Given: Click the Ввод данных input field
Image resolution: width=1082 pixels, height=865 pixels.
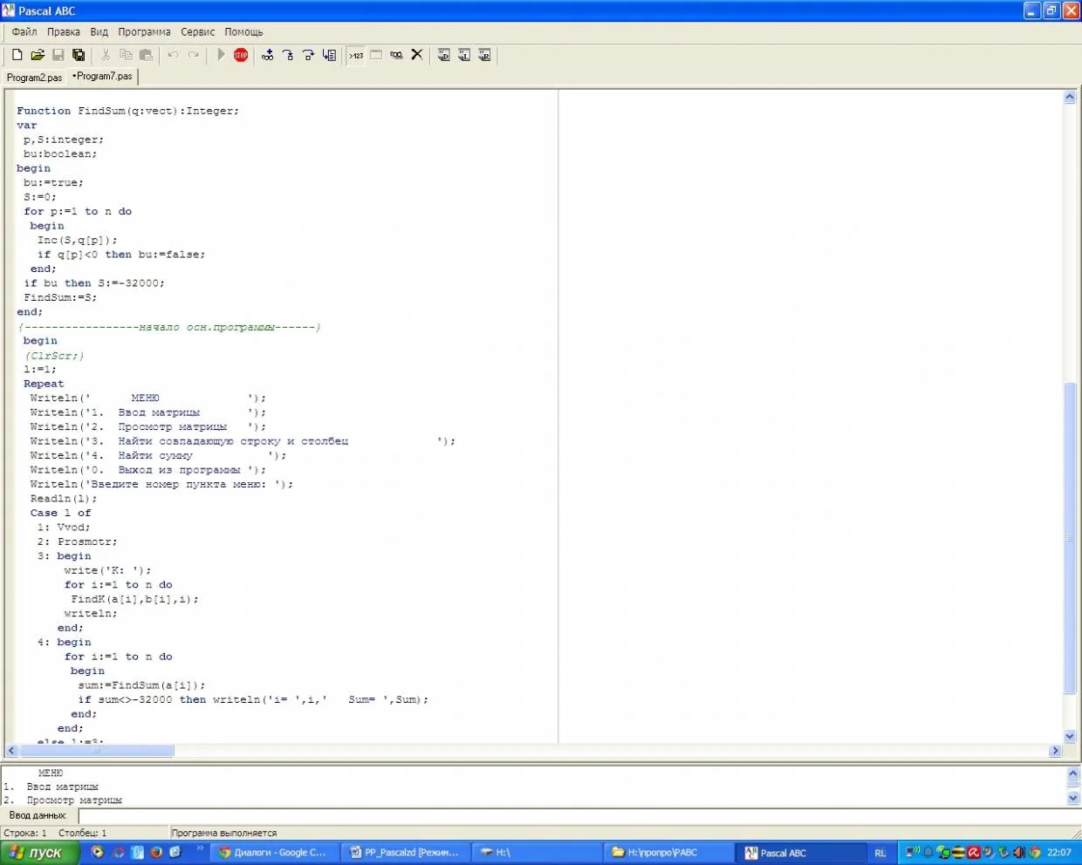Looking at the screenshot, I should click(579, 816).
